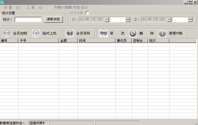The image size is (198, 125).
Task: Sort by the 控制台 column header
Action: click(140, 41)
